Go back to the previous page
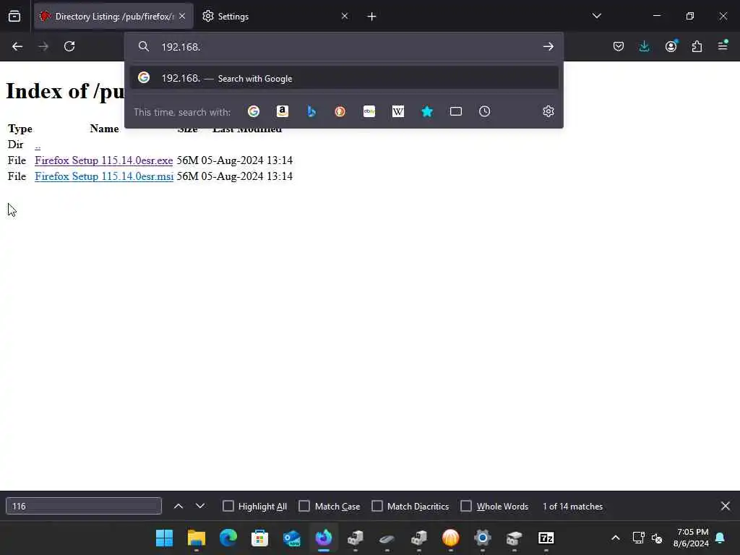740x555 pixels. 17,46
